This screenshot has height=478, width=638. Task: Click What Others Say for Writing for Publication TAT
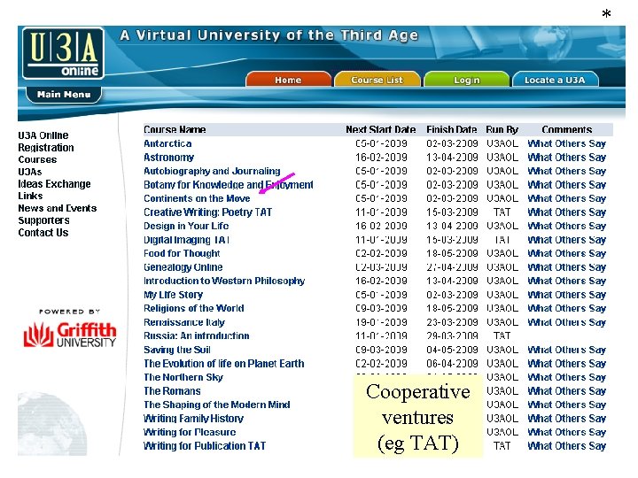pos(567,446)
